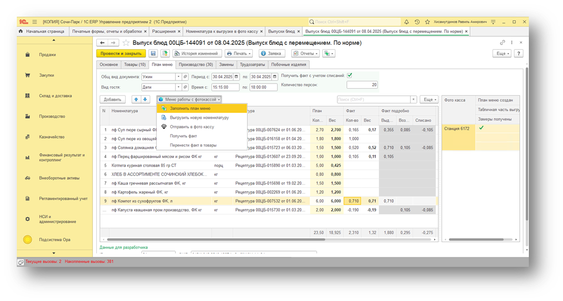The image size is (563, 301).
Task: Open Печать dropdown button
Action: click(x=239, y=54)
